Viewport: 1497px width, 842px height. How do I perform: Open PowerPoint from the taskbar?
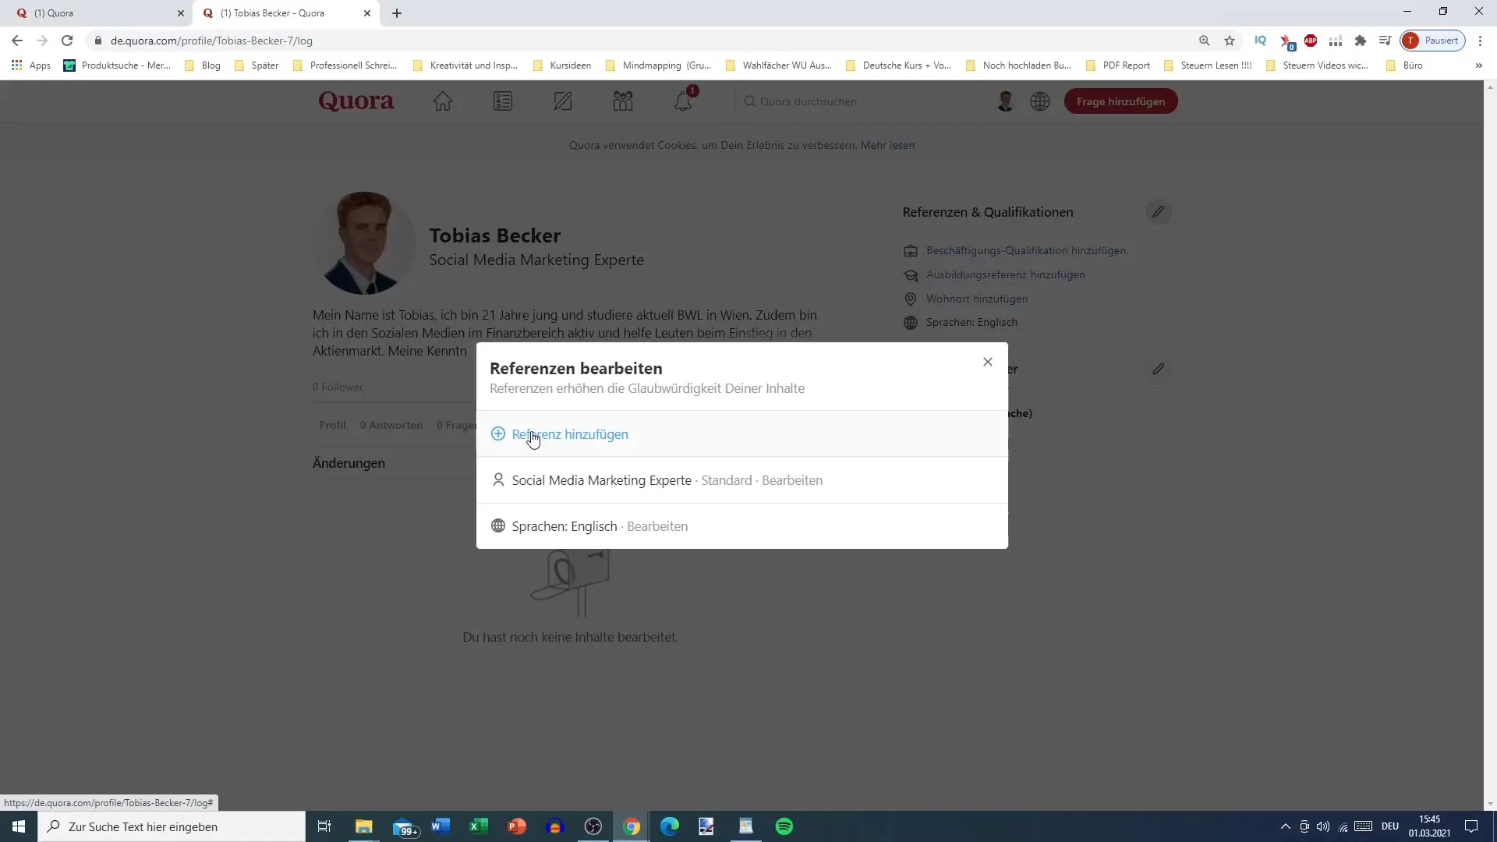(x=517, y=826)
